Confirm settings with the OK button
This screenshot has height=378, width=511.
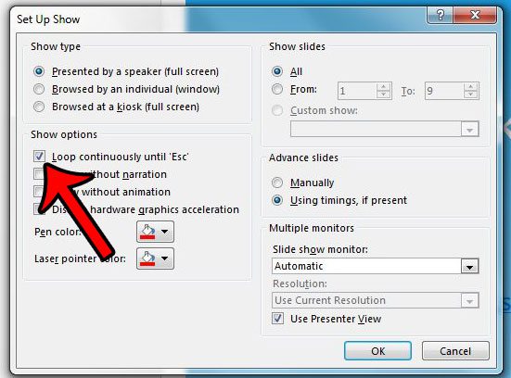[x=377, y=350]
